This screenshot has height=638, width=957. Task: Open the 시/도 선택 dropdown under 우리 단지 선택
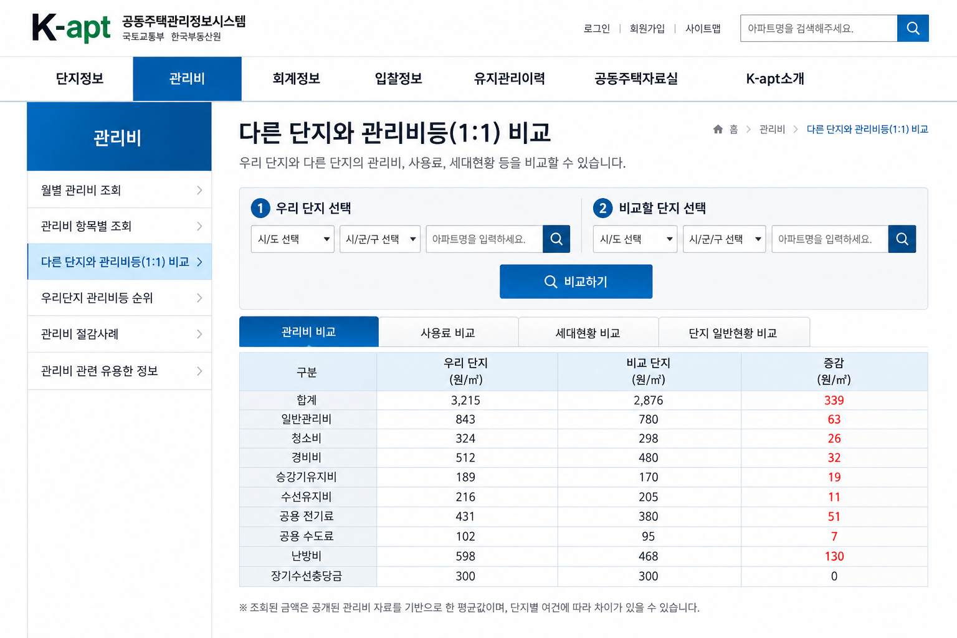(x=293, y=239)
